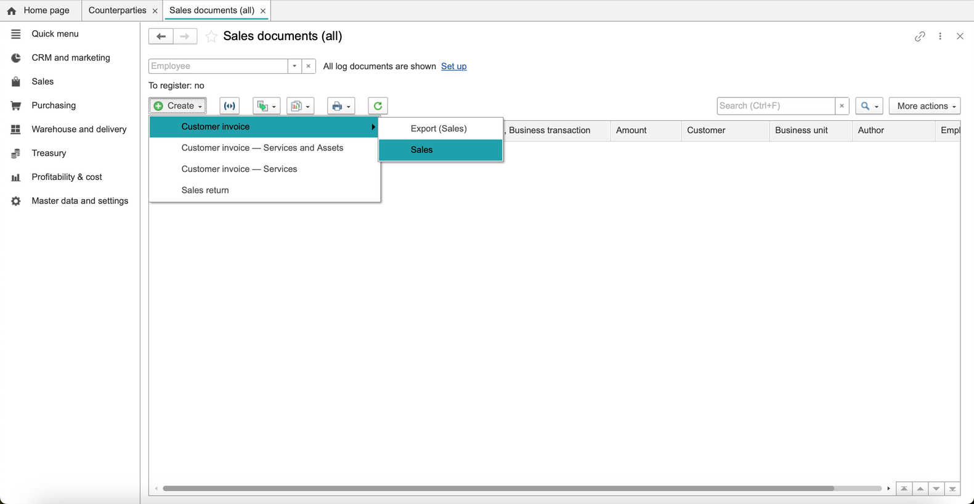Choose Export (Sales) in submenu
974x504 pixels.
[440, 129]
